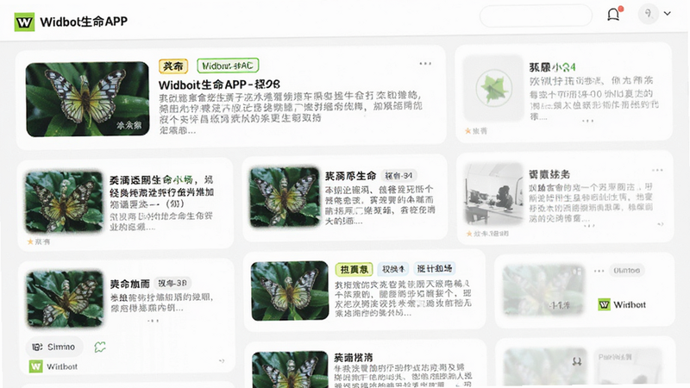Viewport: 690px width, 388px height.
Task: Open the three-dot menu in the leaf card
Action: (587, 121)
